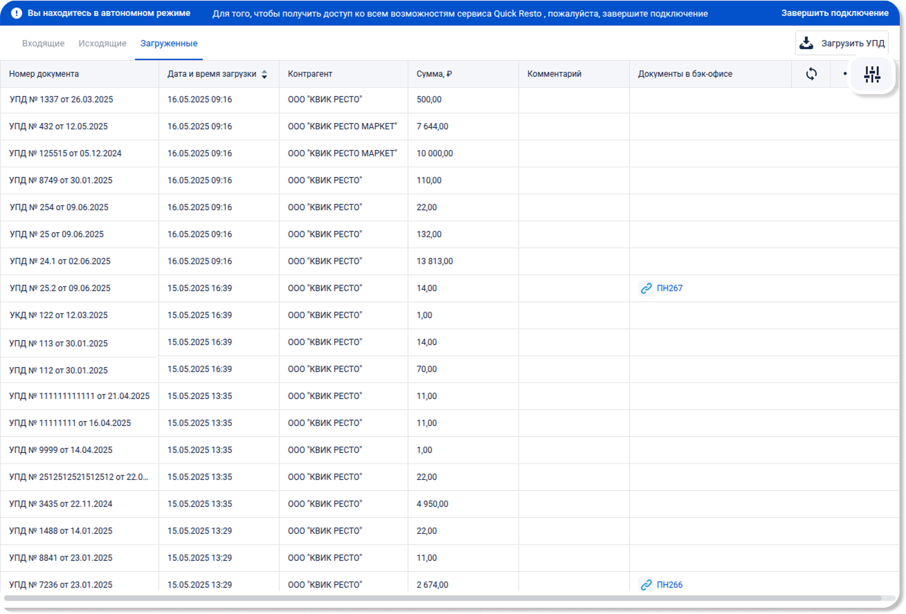Click the chain link icon beside ПН266
The image size is (906, 614).
point(646,585)
